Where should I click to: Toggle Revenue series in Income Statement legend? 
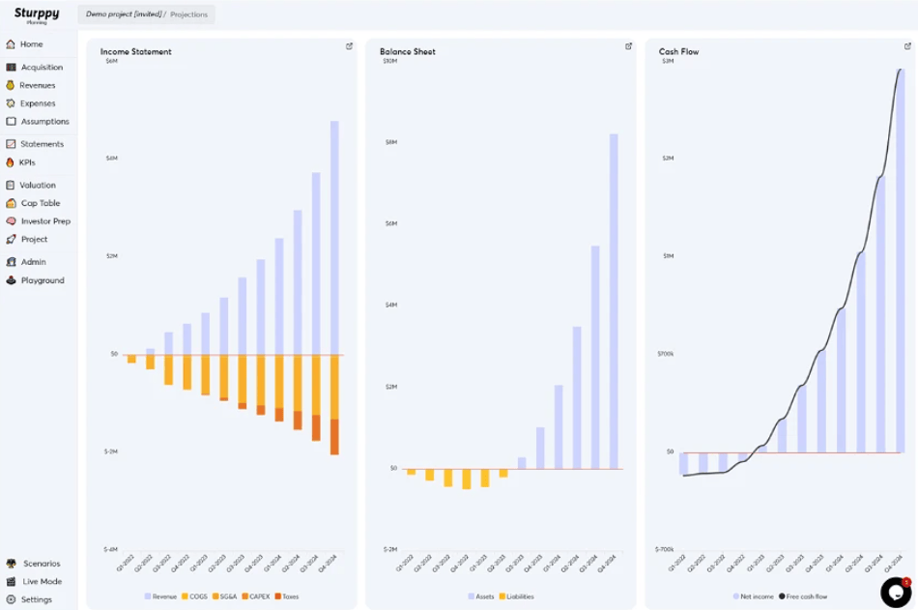(160, 596)
